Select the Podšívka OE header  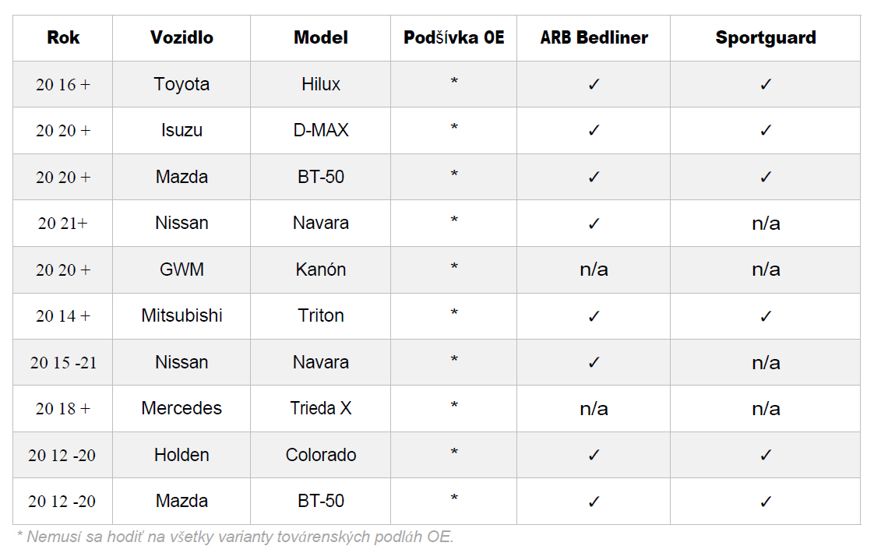coord(453,37)
